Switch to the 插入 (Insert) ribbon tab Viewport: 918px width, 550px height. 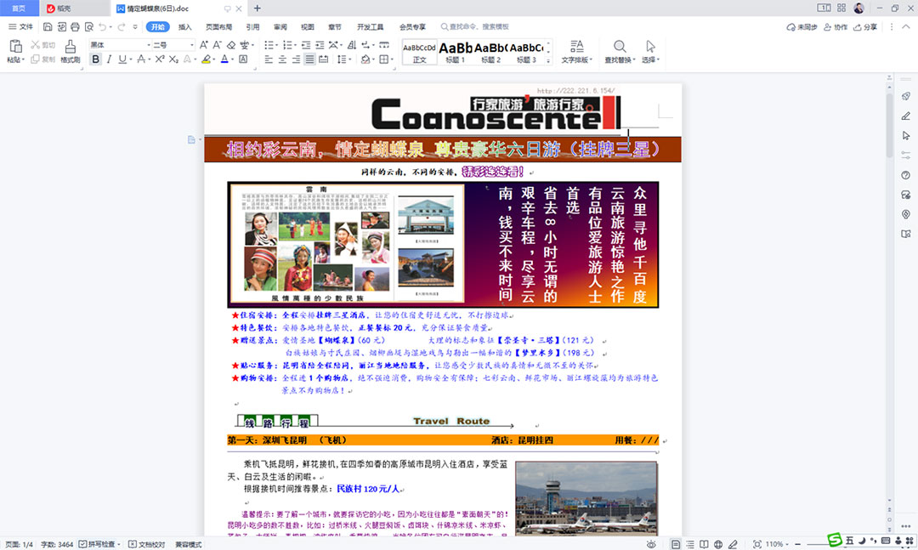coord(184,27)
